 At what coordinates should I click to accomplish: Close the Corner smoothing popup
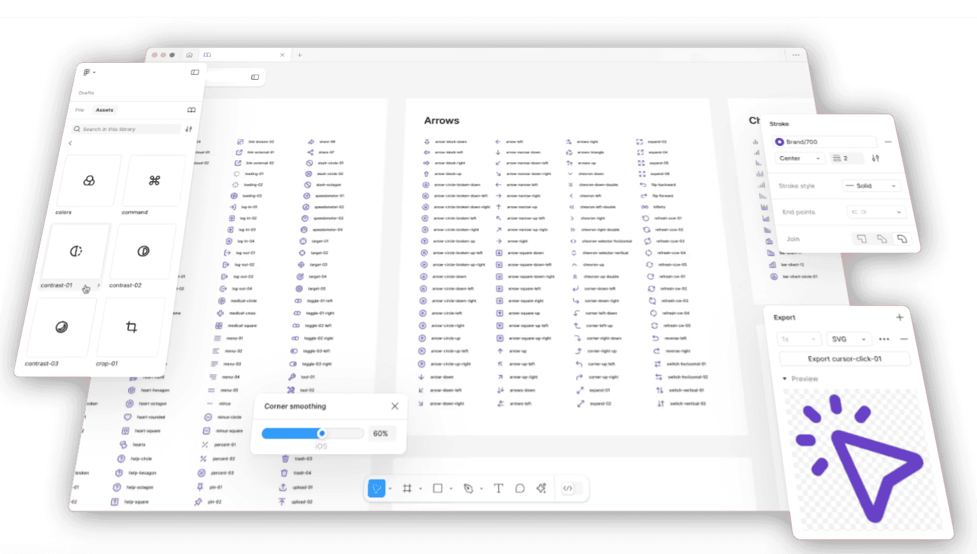395,406
